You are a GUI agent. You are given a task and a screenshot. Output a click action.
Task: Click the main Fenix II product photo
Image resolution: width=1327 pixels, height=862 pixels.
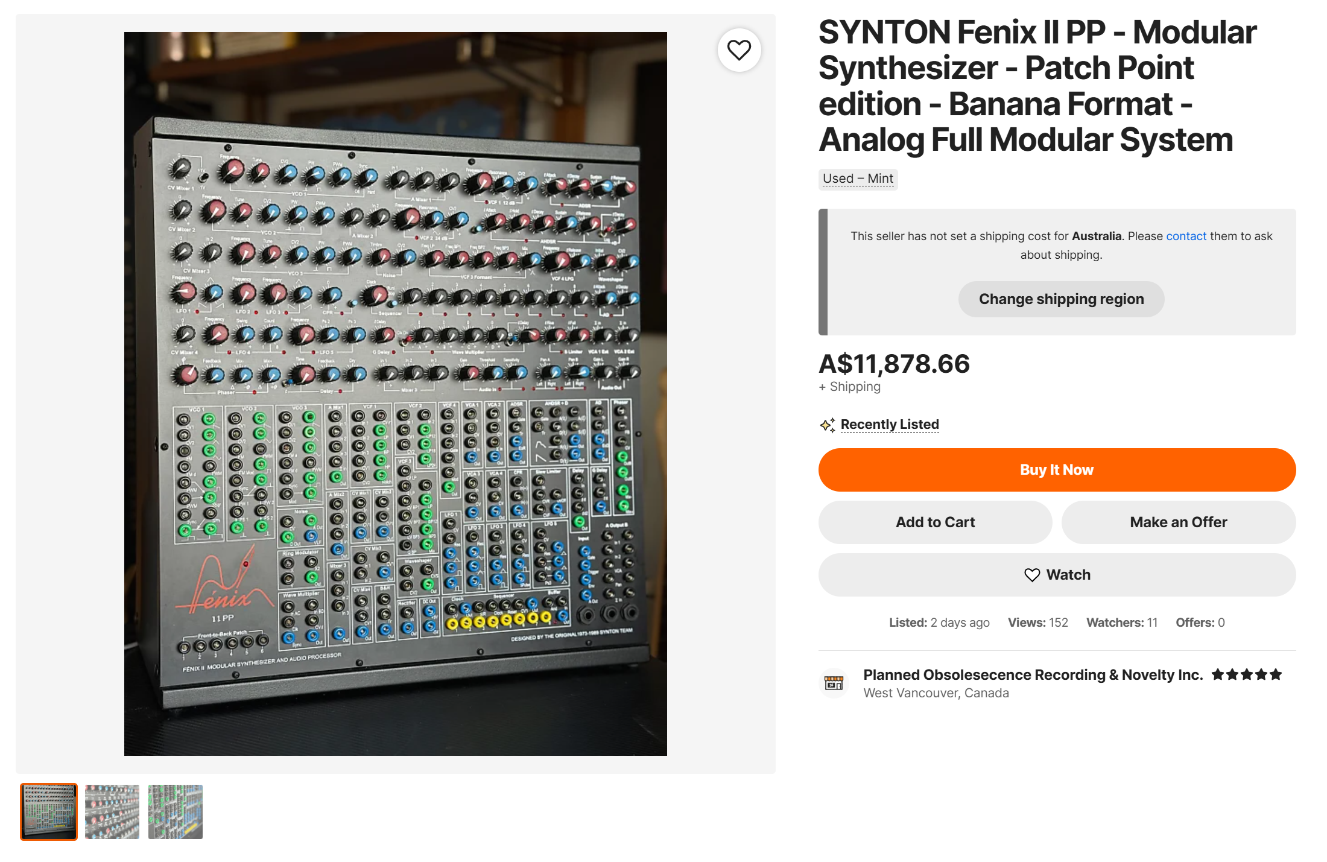pyautogui.click(x=396, y=394)
